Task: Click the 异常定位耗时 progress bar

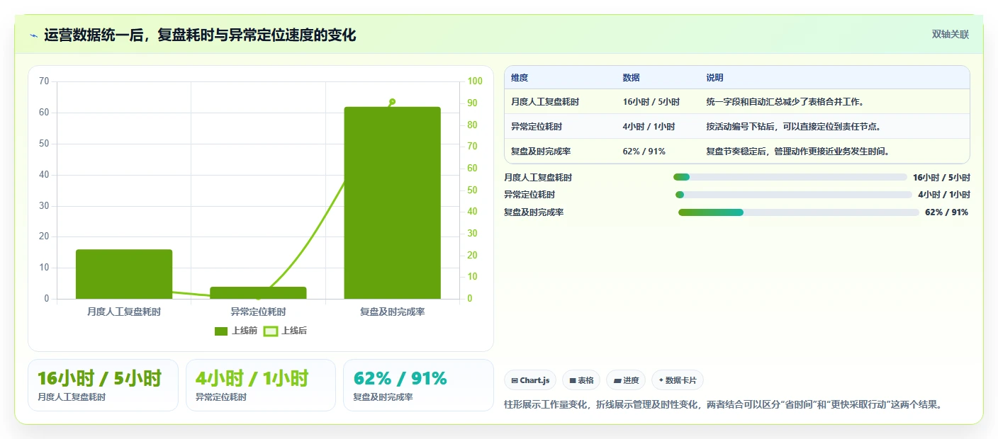Action: pos(794,195)
